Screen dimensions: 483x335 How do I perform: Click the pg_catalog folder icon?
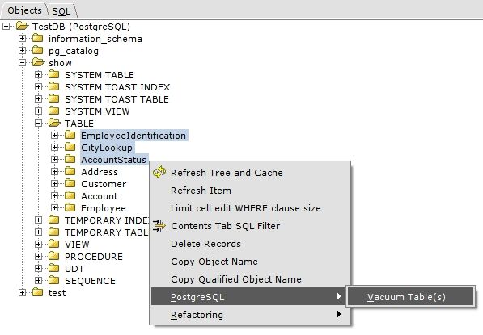click(x=38, y=50)
